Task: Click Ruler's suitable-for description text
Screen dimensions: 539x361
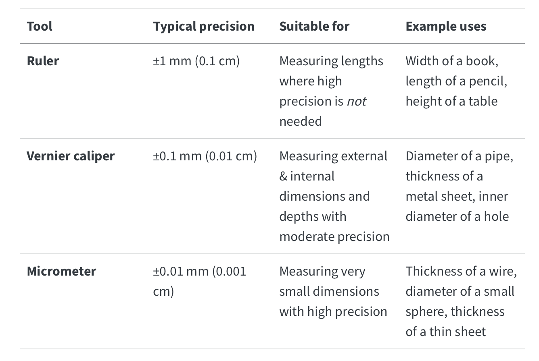Action: click(331, 91)
